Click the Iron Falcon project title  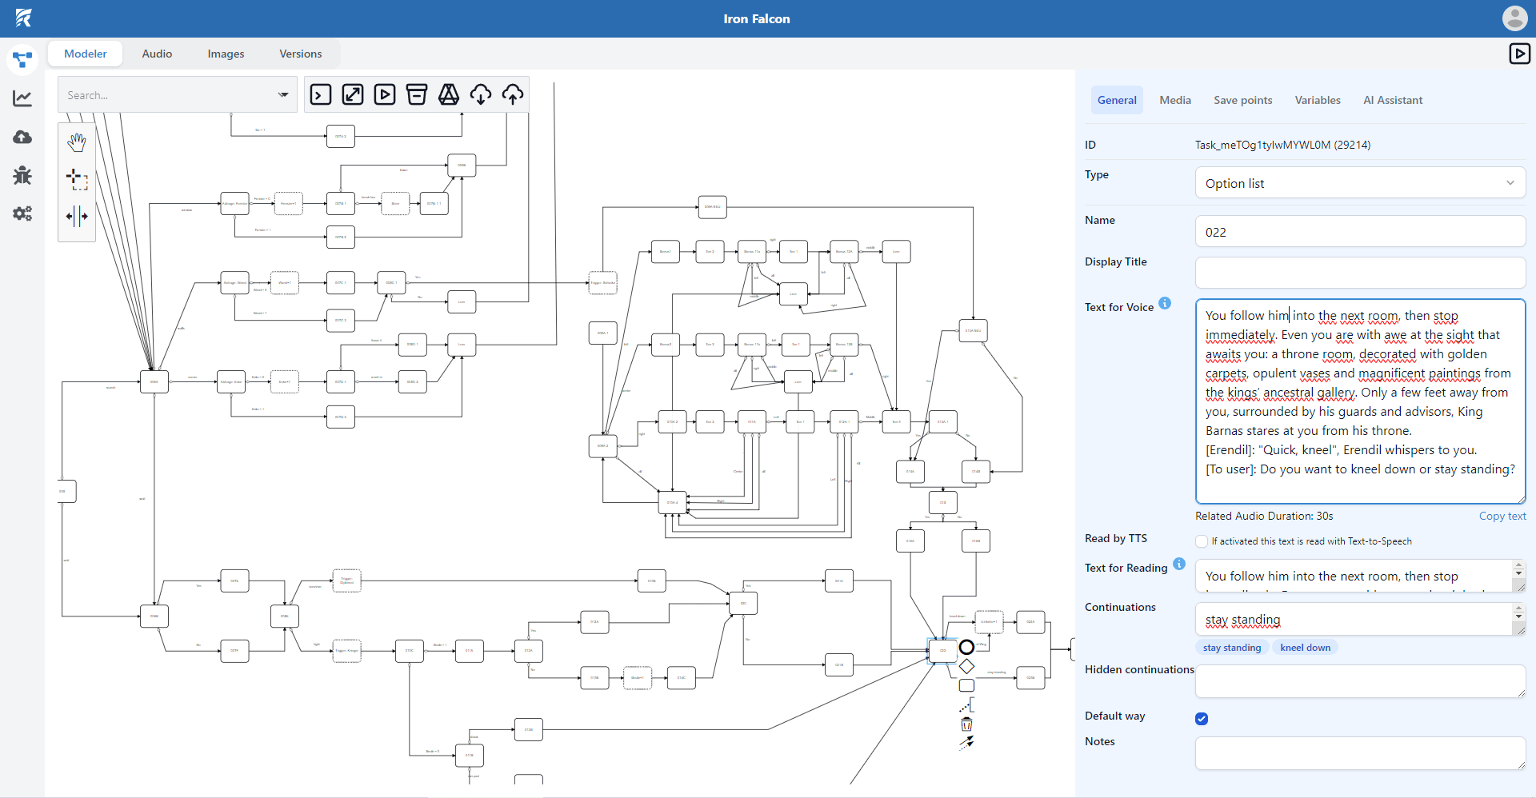coord(757,18)
